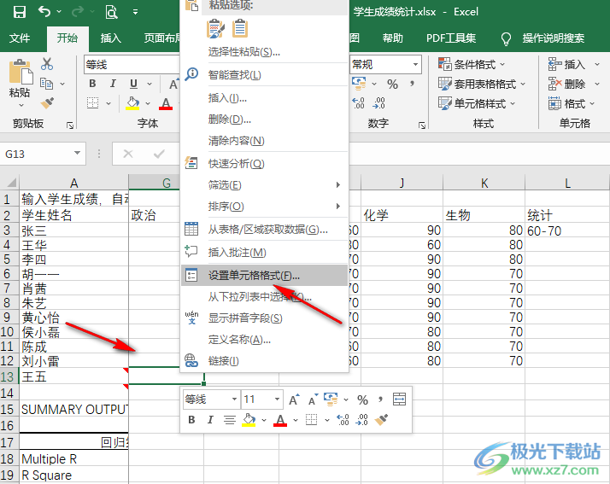Click Format Painter brush in mini toolbar

(x=382, y=419)
